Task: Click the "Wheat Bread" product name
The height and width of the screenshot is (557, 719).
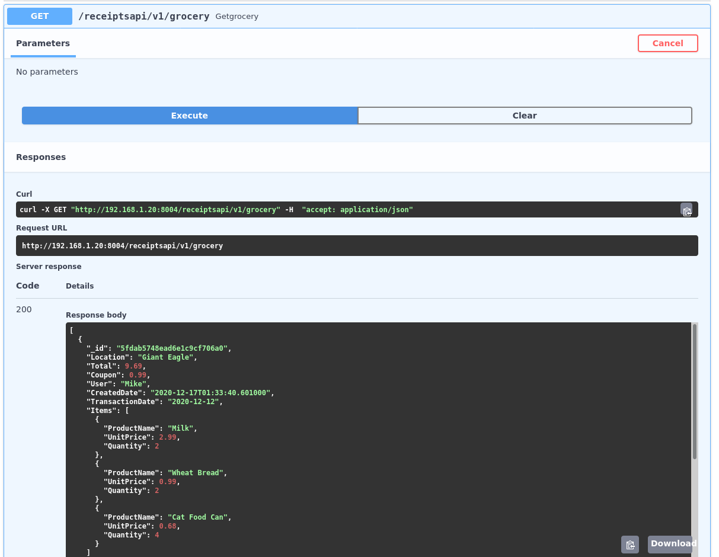Action: (195, 473)
